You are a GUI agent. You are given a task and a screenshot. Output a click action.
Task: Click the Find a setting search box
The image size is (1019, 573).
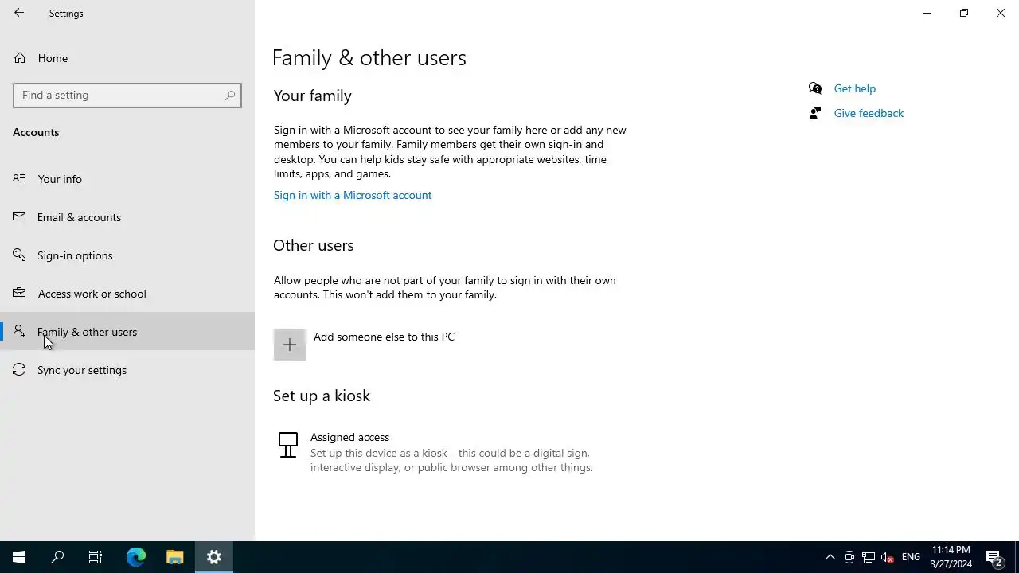click(x=119, y=95)
